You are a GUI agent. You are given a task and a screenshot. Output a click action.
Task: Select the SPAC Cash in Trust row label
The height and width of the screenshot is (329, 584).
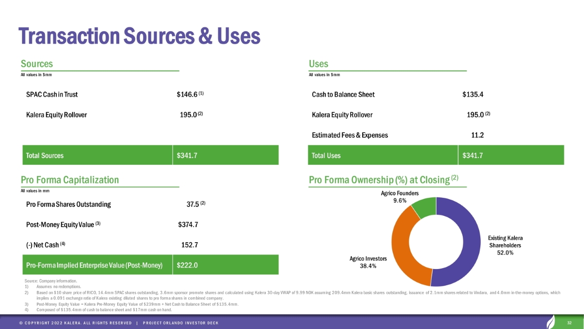pyautogui.click(x=52, y=94)
